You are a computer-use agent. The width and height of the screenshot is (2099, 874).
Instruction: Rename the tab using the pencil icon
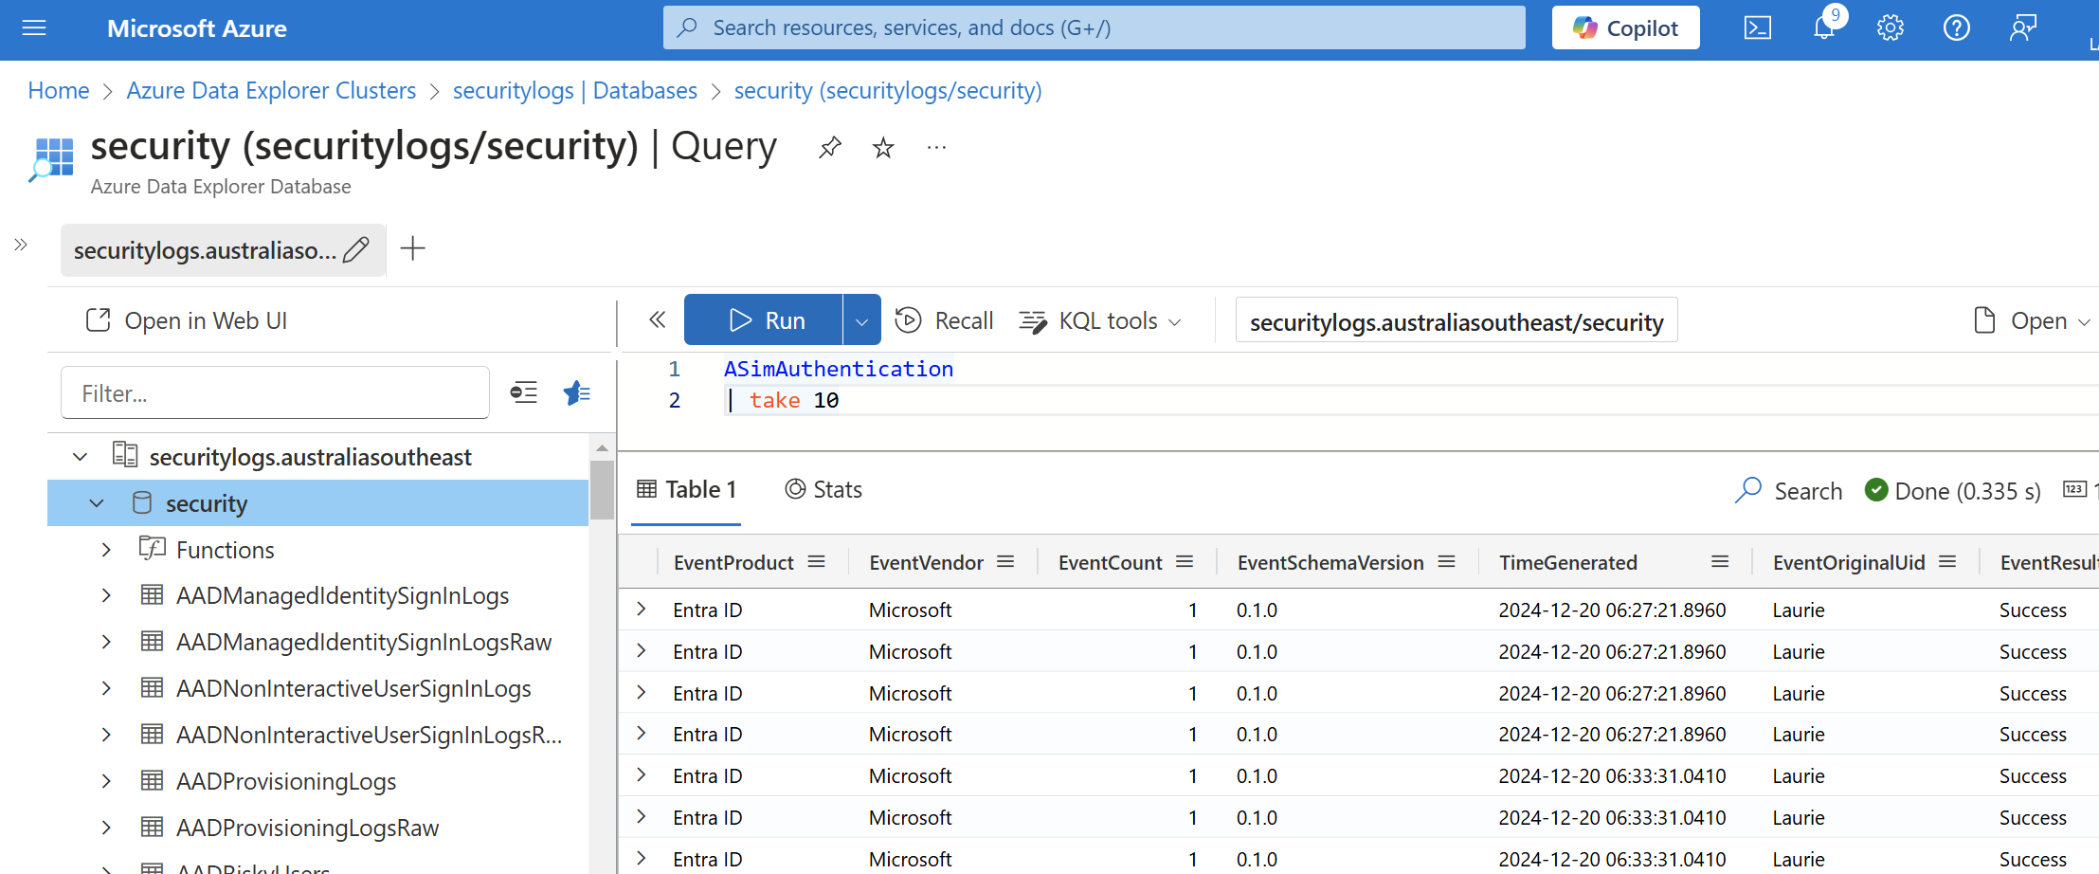click(x=356, y=249)
